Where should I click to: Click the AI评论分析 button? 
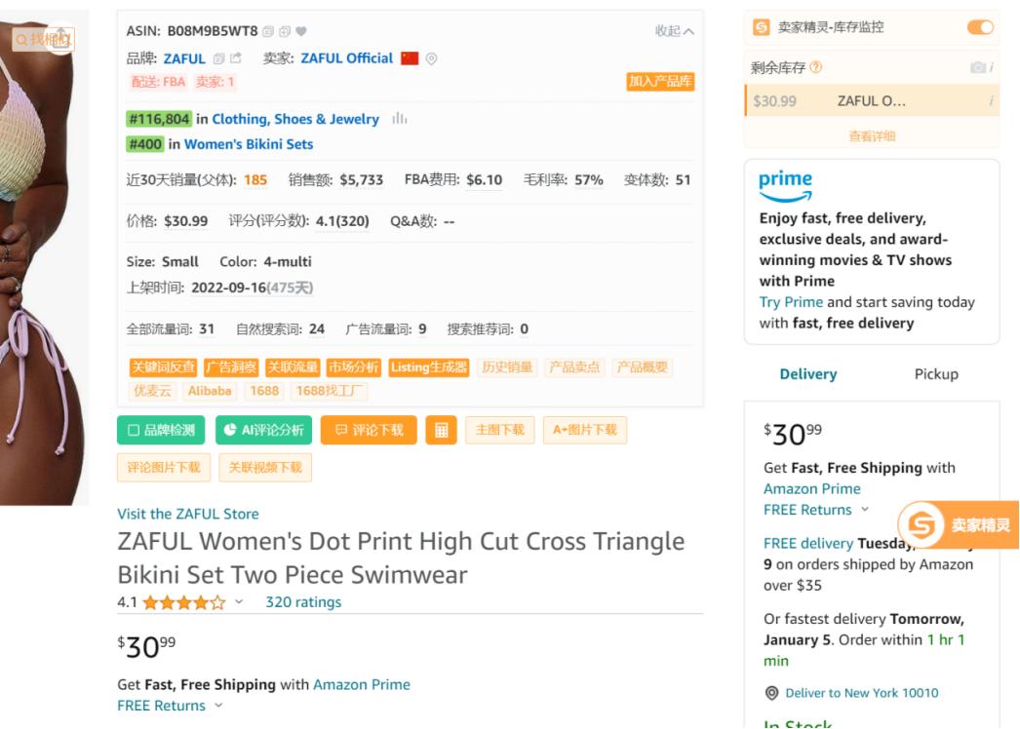263,430
